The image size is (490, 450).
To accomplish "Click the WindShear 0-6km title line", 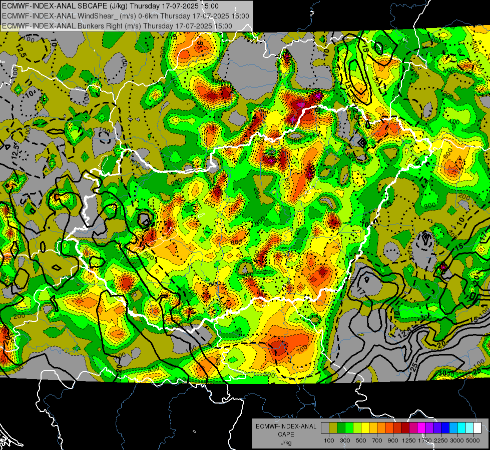I will click(125, 16).
